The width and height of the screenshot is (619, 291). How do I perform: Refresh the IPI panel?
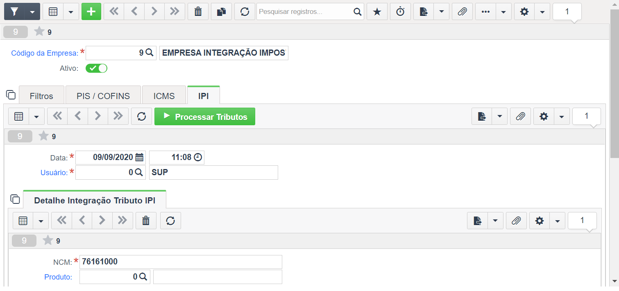click(x=142, y=117)
